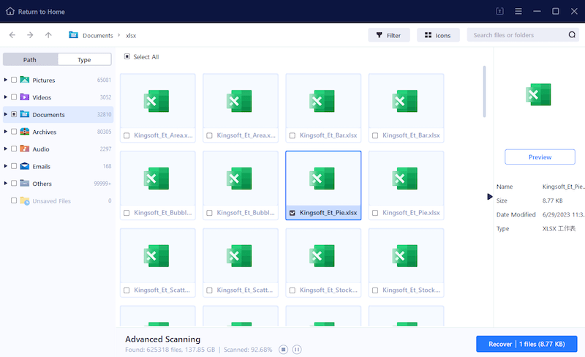Switch to the Type tab
585x357 pixels.
tap(84, 59)
